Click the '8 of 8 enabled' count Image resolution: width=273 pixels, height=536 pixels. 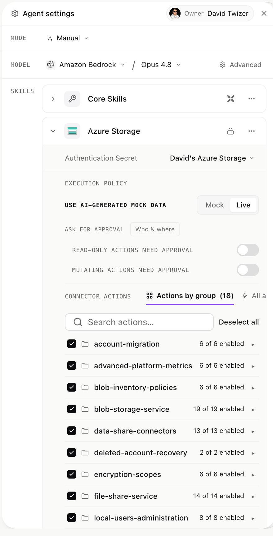pyautogui.click(x=222, y=518)
